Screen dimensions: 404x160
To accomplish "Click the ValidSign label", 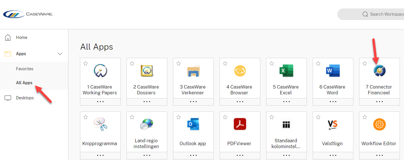I will click(x=332, y=143).
